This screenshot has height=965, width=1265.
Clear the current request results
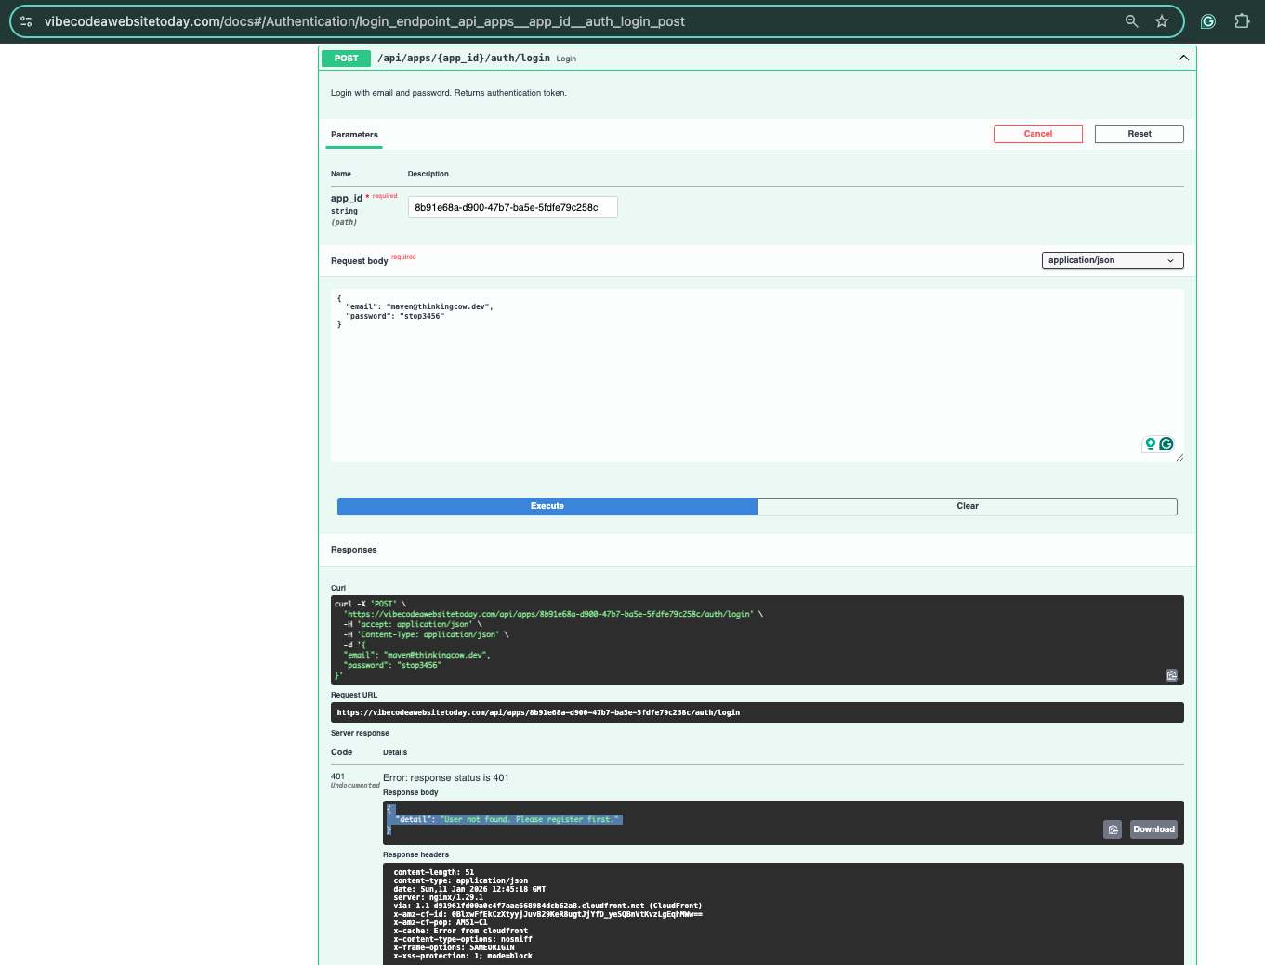(967, 506)
